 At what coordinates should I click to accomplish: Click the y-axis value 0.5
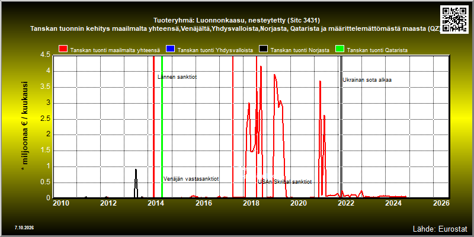(45, 182)
